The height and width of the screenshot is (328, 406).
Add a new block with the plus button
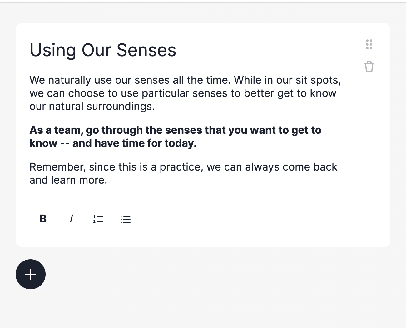click(x=31, y=274)
